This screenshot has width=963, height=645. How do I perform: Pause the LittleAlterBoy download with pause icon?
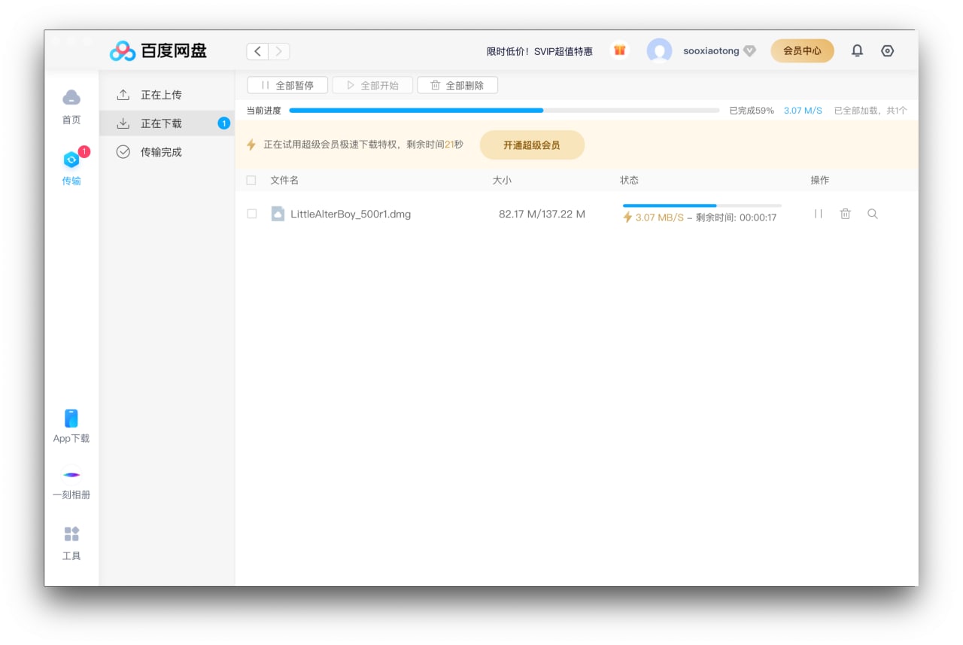tap(818, 214)
